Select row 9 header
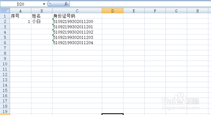 coord(5,58)
